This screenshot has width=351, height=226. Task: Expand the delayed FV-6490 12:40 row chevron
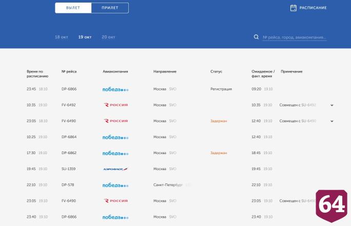(x=331, y=121)
